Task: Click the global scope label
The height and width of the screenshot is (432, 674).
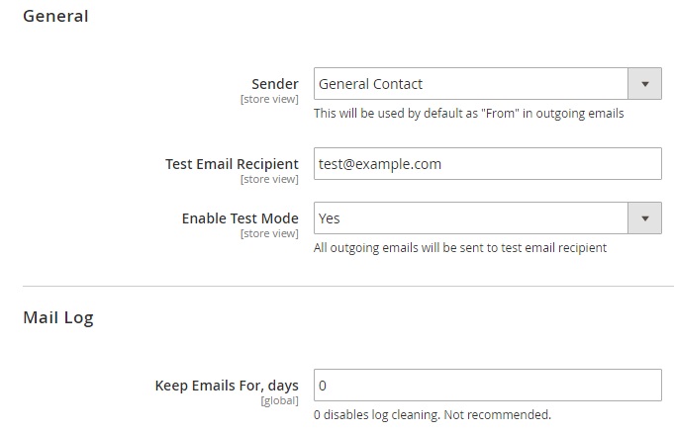Action: point(279,401)
